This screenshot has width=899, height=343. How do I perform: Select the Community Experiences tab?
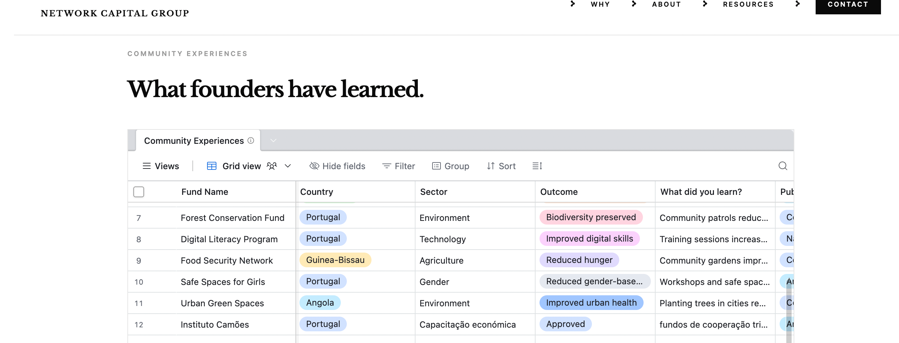198,140
